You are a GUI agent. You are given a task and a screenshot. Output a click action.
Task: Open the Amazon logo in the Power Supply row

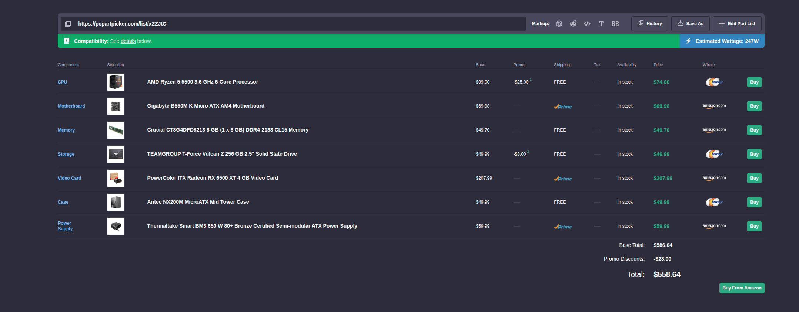714,226
